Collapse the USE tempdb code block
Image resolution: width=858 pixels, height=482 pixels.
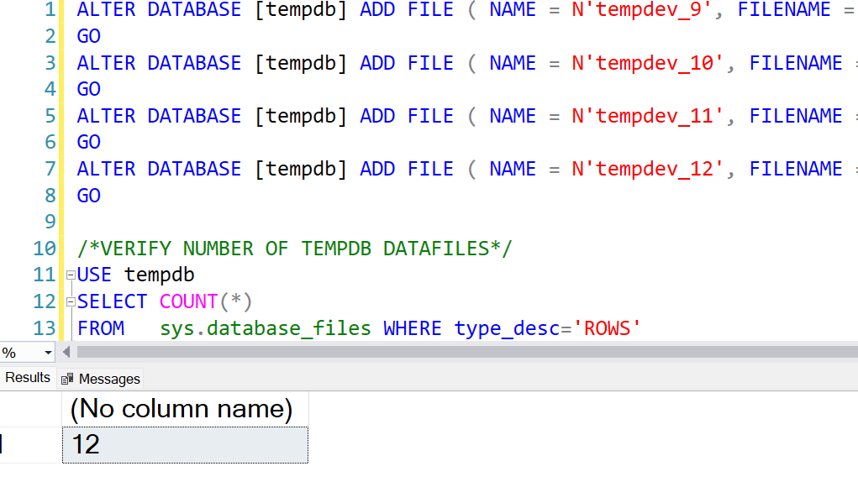71,275
